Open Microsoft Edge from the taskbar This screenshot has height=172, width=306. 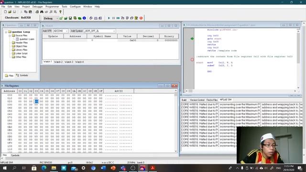pyautogui.click(x=44, y=168)
